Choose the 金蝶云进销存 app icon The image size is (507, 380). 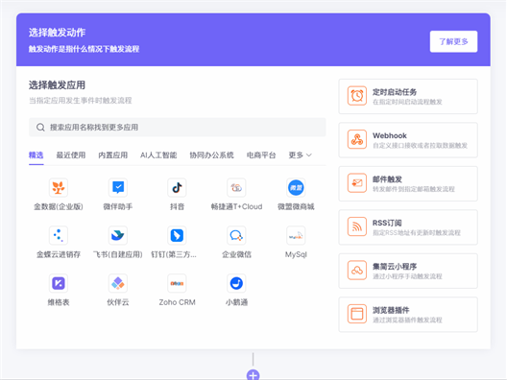point(59,235)
